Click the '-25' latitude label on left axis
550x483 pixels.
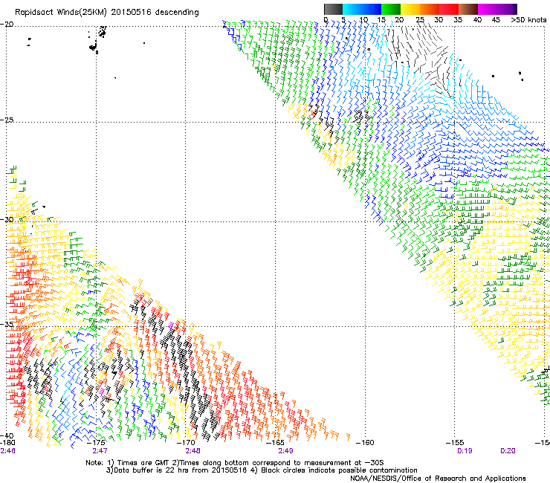(7, 120)
